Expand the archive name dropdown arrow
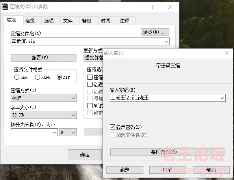234x180 pixels. pos(166,41)
